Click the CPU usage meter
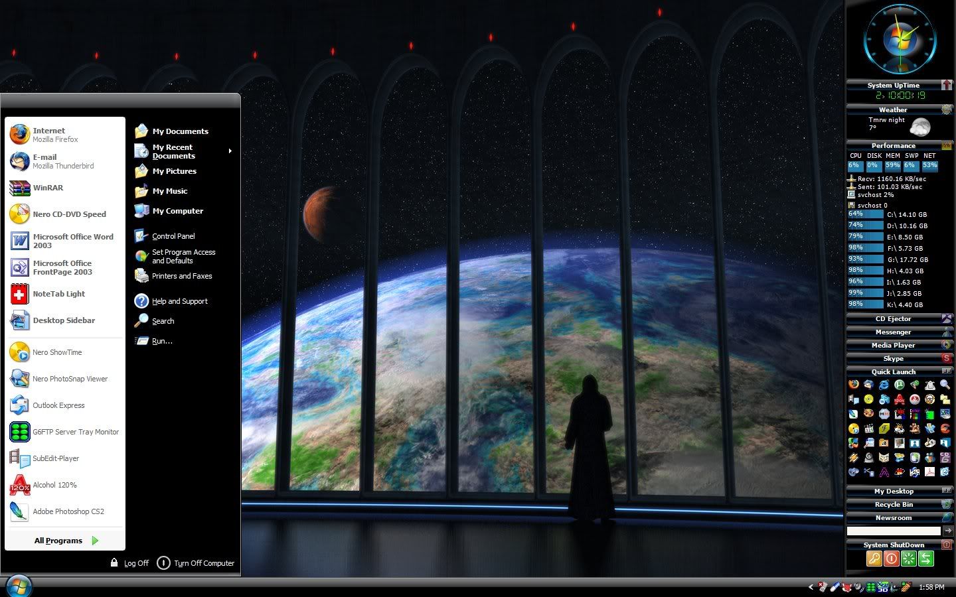Viewport: 956px width, 597px height. (855, 165)
